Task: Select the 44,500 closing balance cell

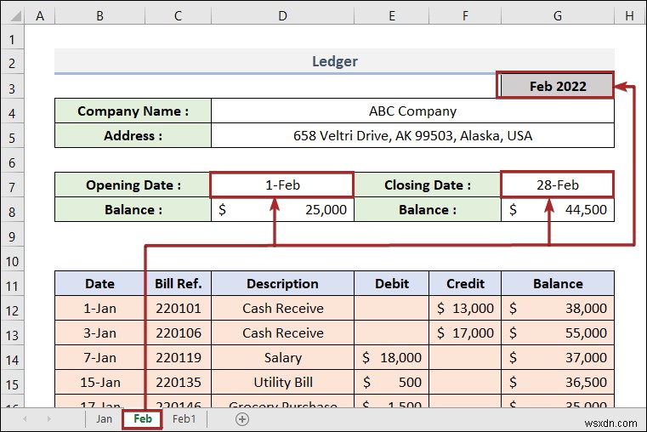Action: coord(558,209)
